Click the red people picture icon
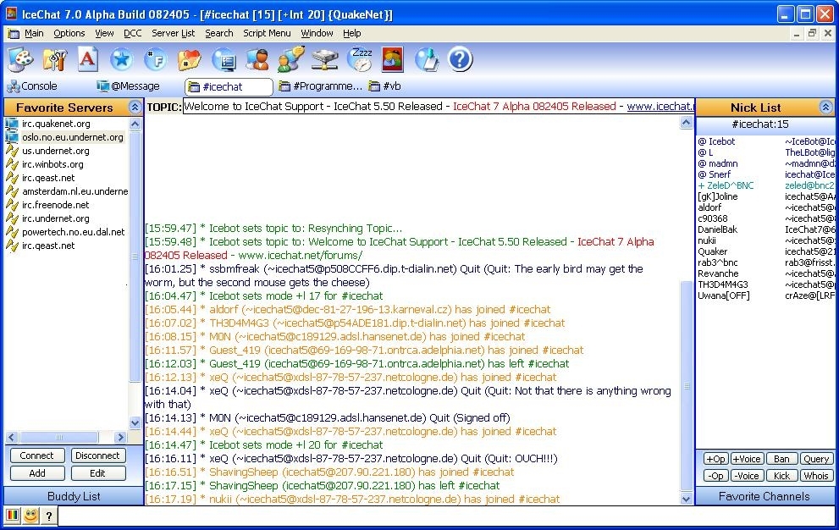 [392, 59]
